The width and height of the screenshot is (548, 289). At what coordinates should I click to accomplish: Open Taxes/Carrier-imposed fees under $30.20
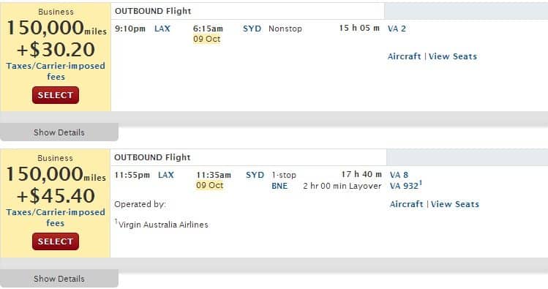56,71
